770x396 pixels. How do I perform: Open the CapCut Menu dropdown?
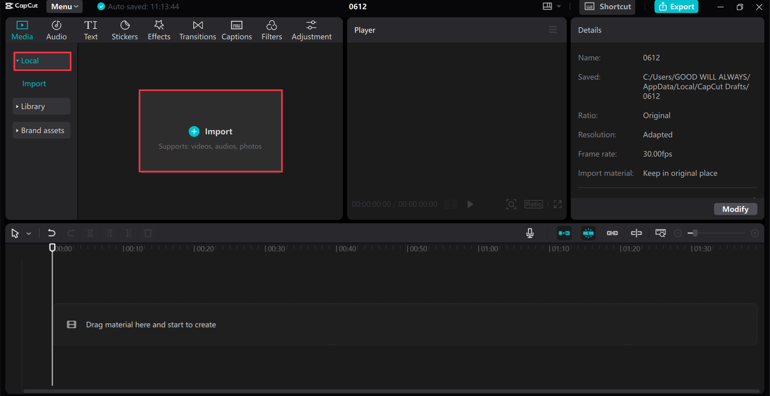click(x=64, y=7)
